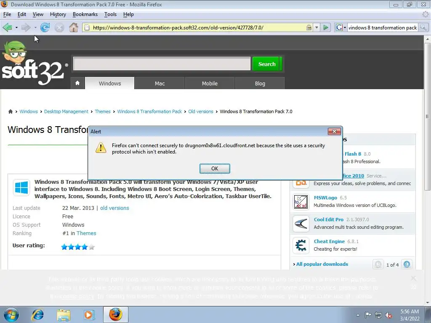
Task: Show hidden tray icons arrow
Action: coord(358,315)
